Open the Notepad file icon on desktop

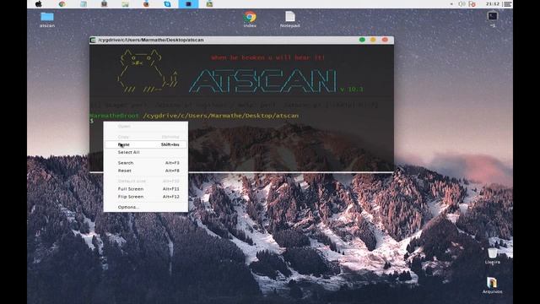pos(290,19)
